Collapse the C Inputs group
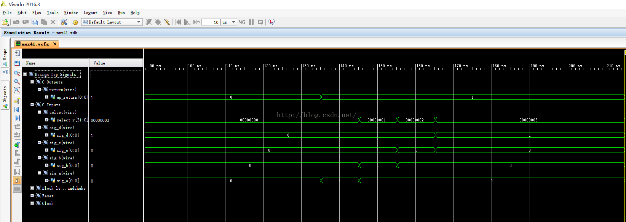The height and width of the screenshot is (222, 626). [x=32, y=105]
